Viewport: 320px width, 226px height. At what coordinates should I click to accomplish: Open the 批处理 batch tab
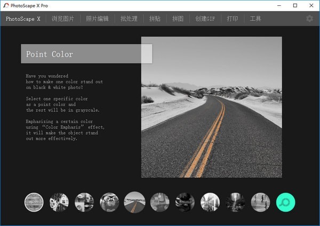pyautogui.click(x=129, y=19)
